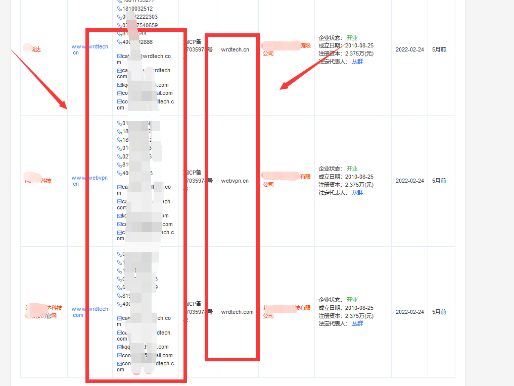Screen dimensions: 514x386
Task: Open the www.wrdtech.cn website link
Action: pyautogui.click(x=90, y=50)
